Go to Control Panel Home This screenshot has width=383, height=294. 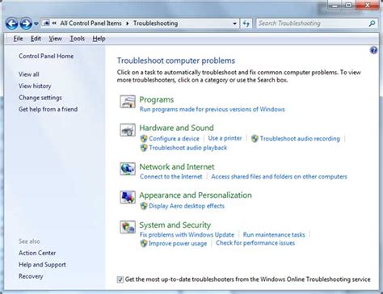(46, 56)
